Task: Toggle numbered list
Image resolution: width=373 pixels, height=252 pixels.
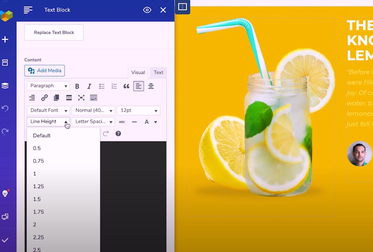Action: 114,86
